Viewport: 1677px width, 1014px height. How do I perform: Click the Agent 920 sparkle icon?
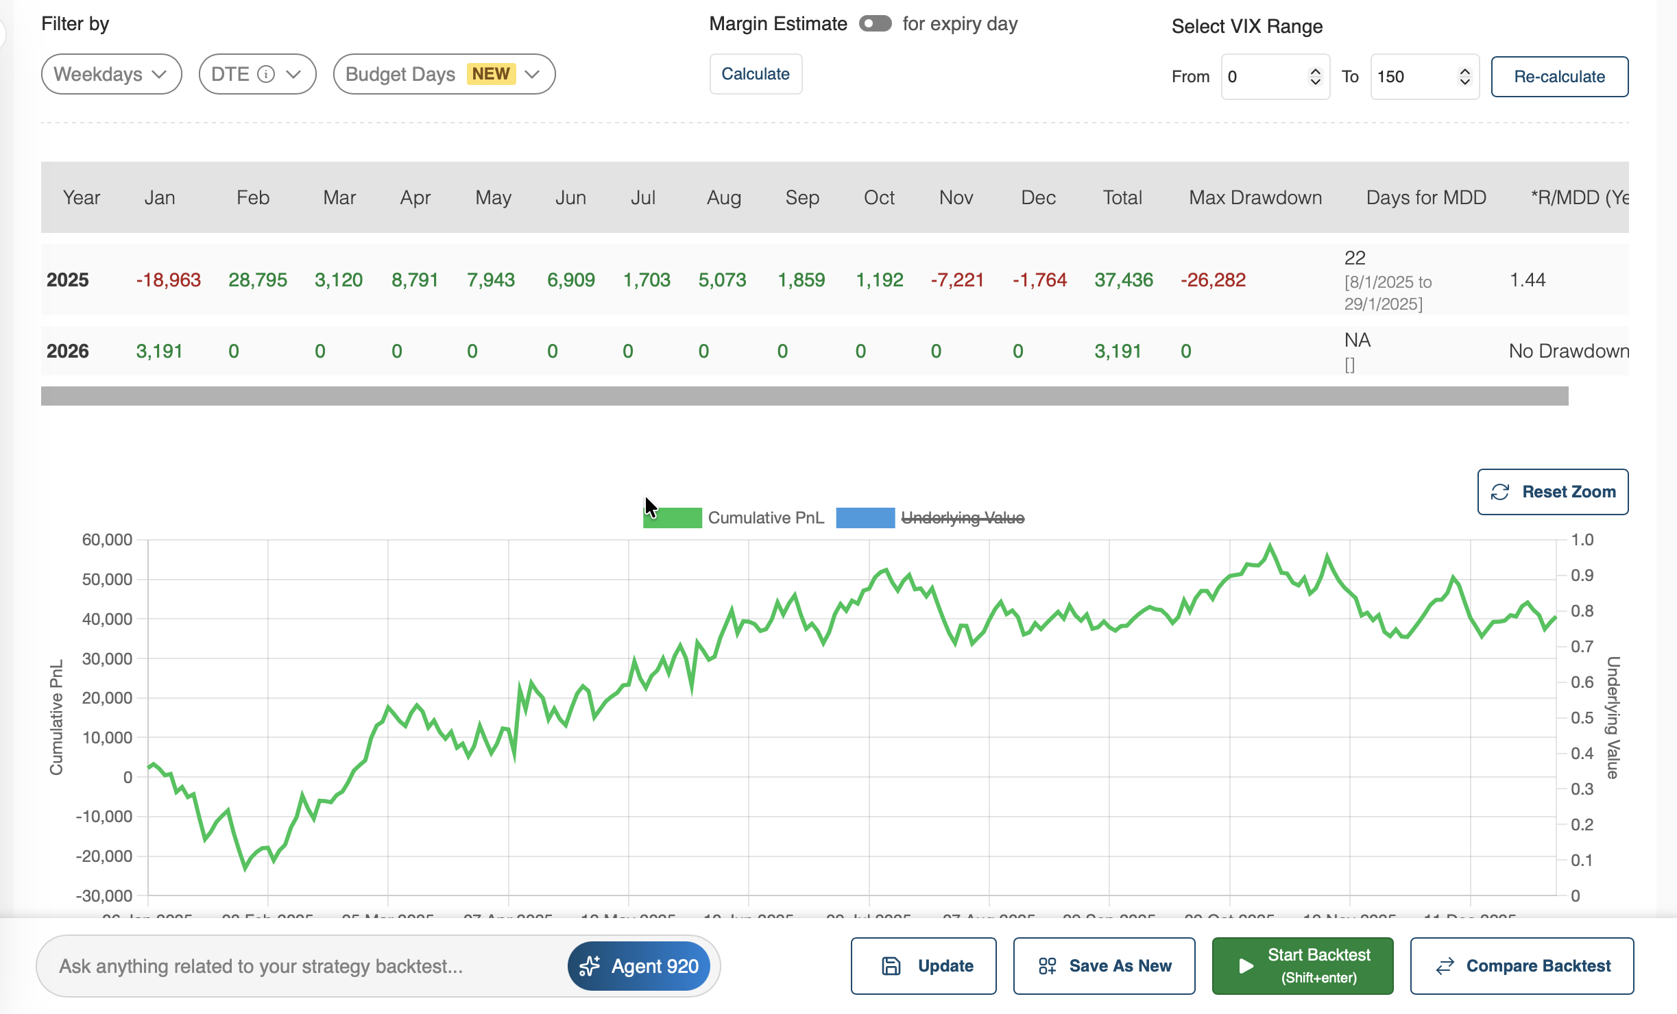click(x=590, y=966)
